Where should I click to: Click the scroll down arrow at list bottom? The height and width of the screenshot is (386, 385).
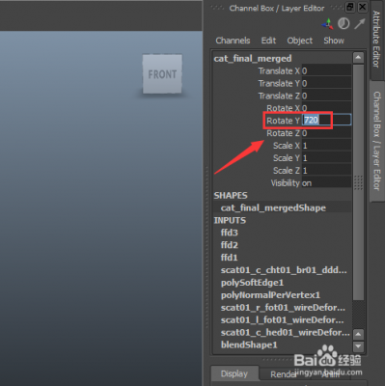(x=358, y=346)
